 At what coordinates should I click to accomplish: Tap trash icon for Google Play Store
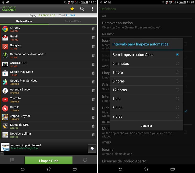click(x=93, y=73)
